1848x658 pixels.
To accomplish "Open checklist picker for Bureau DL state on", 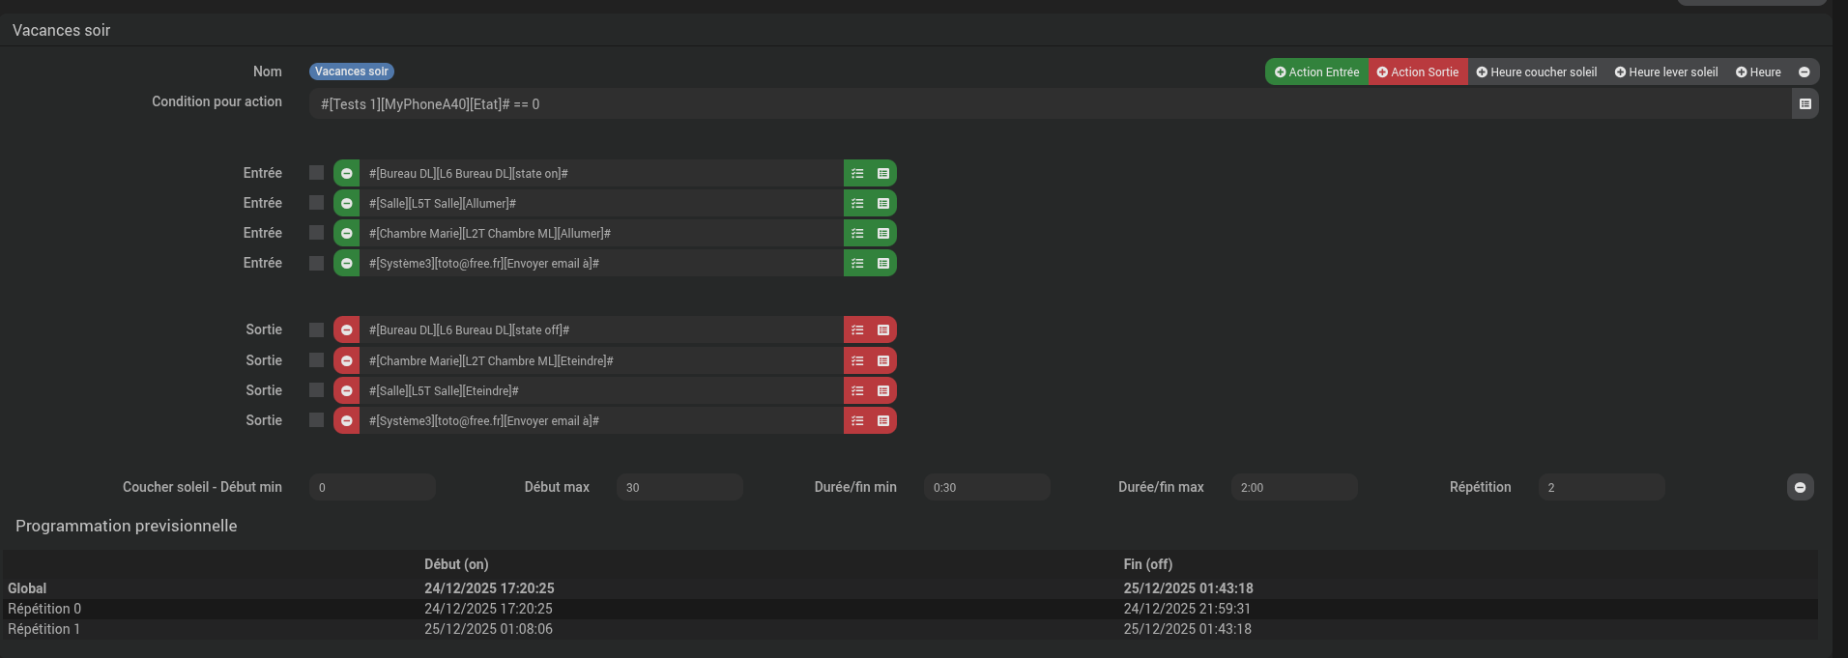I will coord(857,173).
